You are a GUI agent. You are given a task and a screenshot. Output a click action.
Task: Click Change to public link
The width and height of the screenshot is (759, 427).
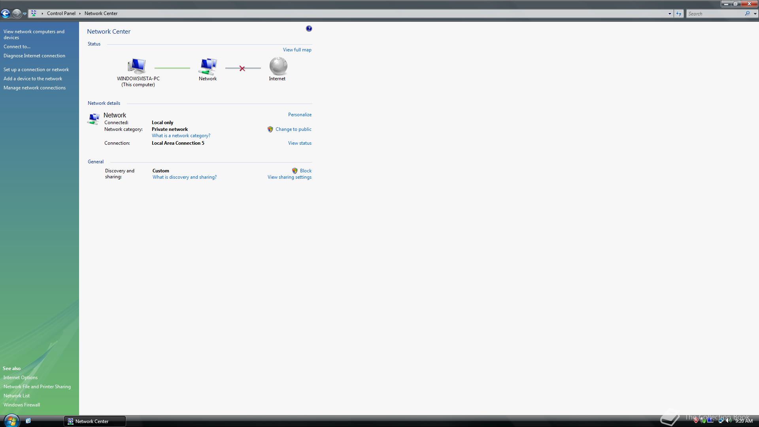point(293,129)
